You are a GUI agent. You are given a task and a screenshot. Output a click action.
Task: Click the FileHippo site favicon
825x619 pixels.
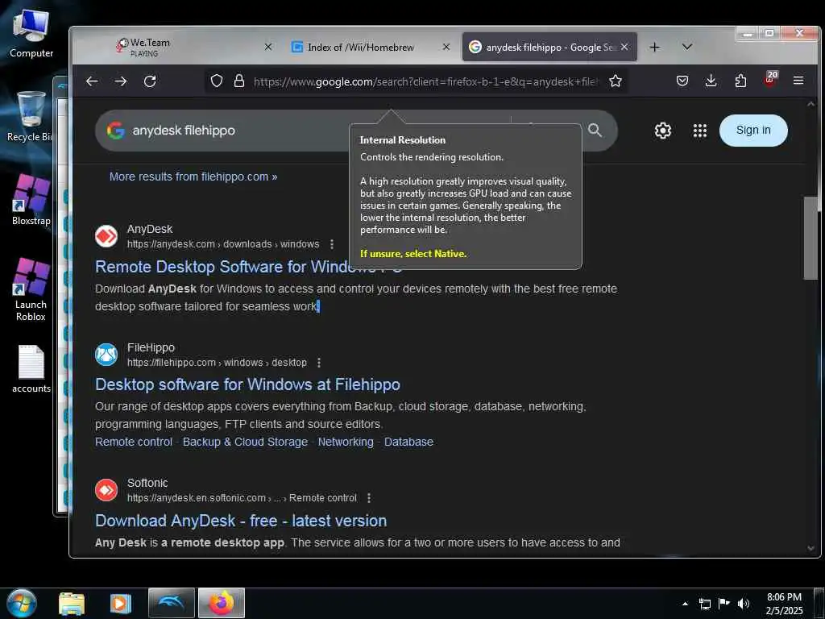(x=106, y=355)
